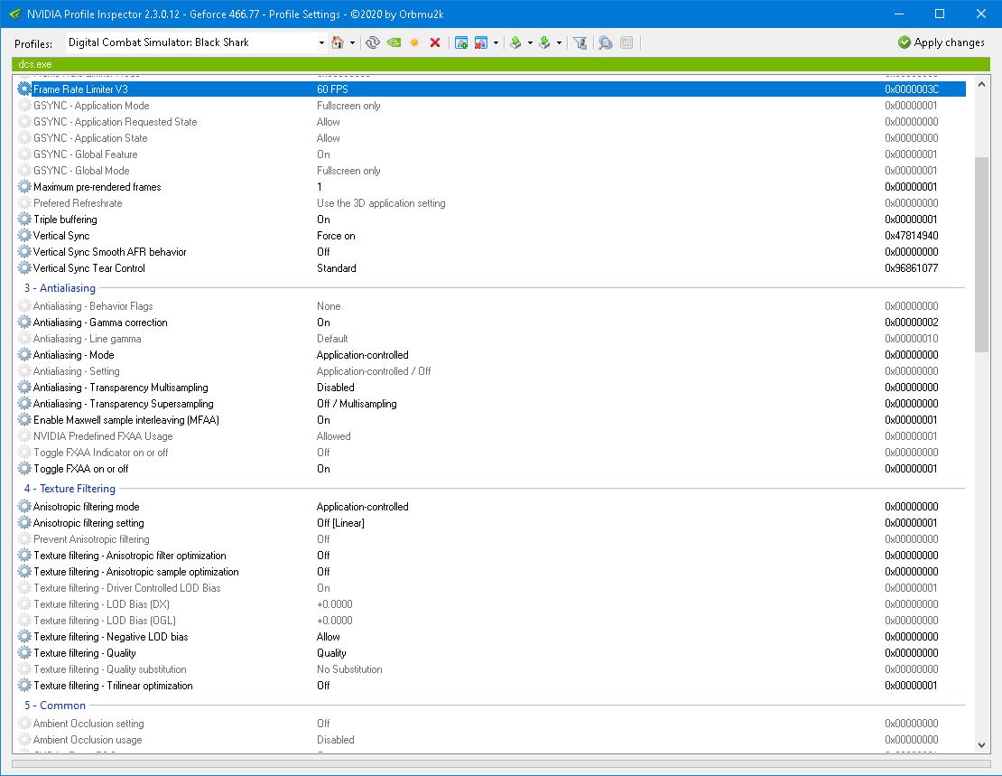
Task: Toggle show customized settings filter icon
Action: [x=580, y=42]
